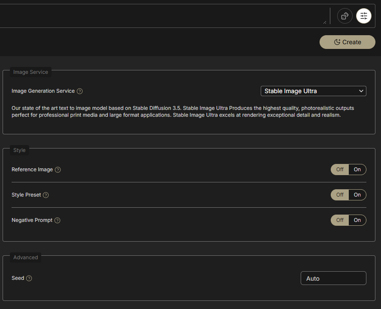This screenshot has width=381, height=309.
Task: Click the prompt box resize handle
Action: [x=324, y=22]
